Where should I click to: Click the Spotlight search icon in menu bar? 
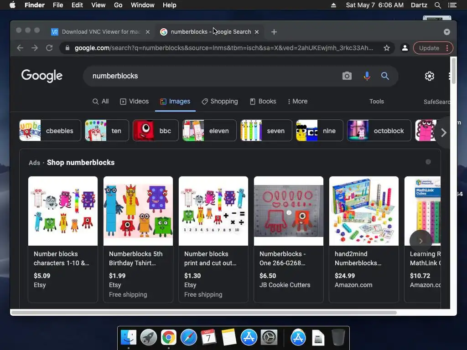click(438, 5)
